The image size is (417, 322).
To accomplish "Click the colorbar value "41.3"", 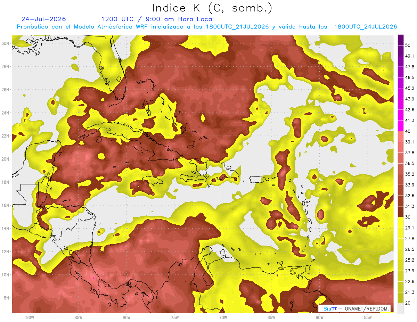I will click(409, 121).
